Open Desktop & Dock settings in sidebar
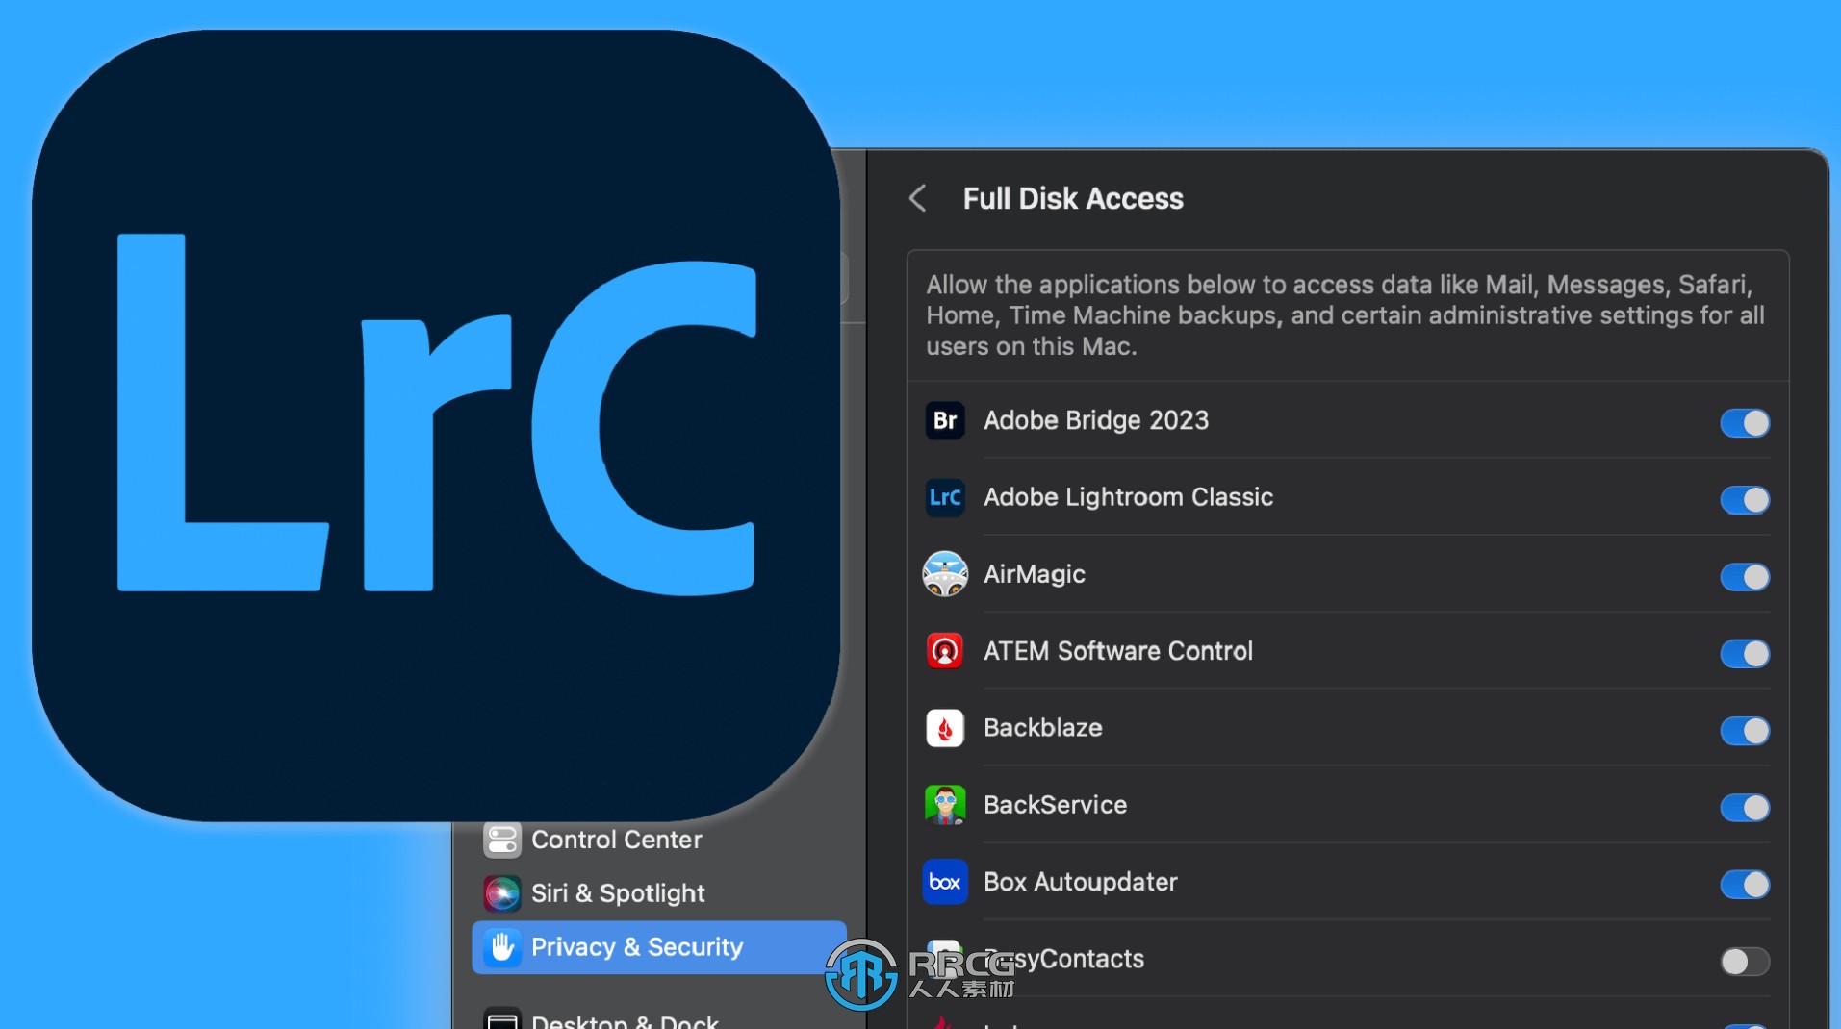1841x1029 pixels. [x=625, y=1019]
